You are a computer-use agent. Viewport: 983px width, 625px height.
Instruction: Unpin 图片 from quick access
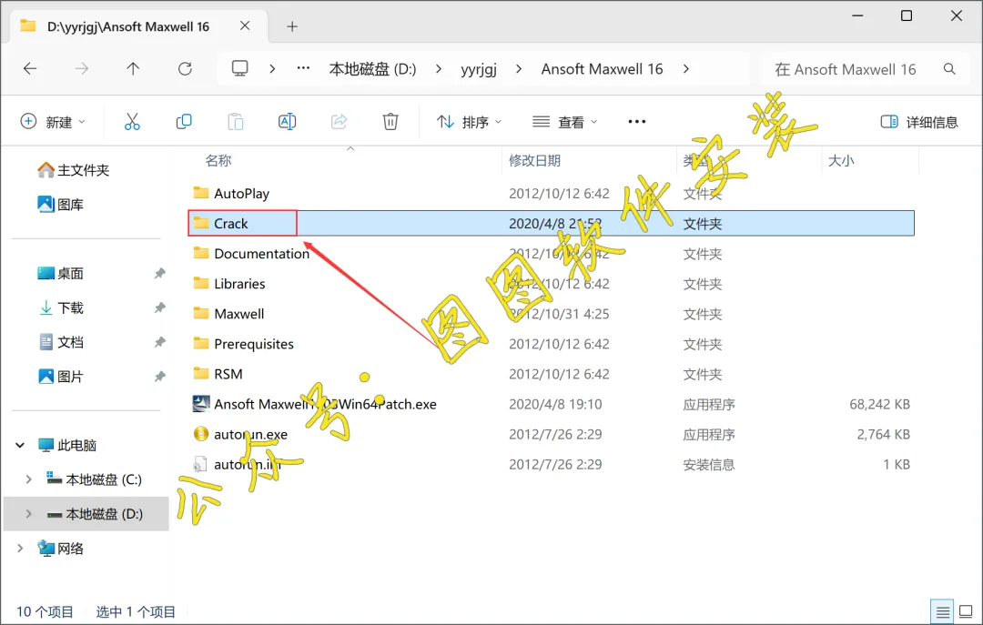click(160, 377)
